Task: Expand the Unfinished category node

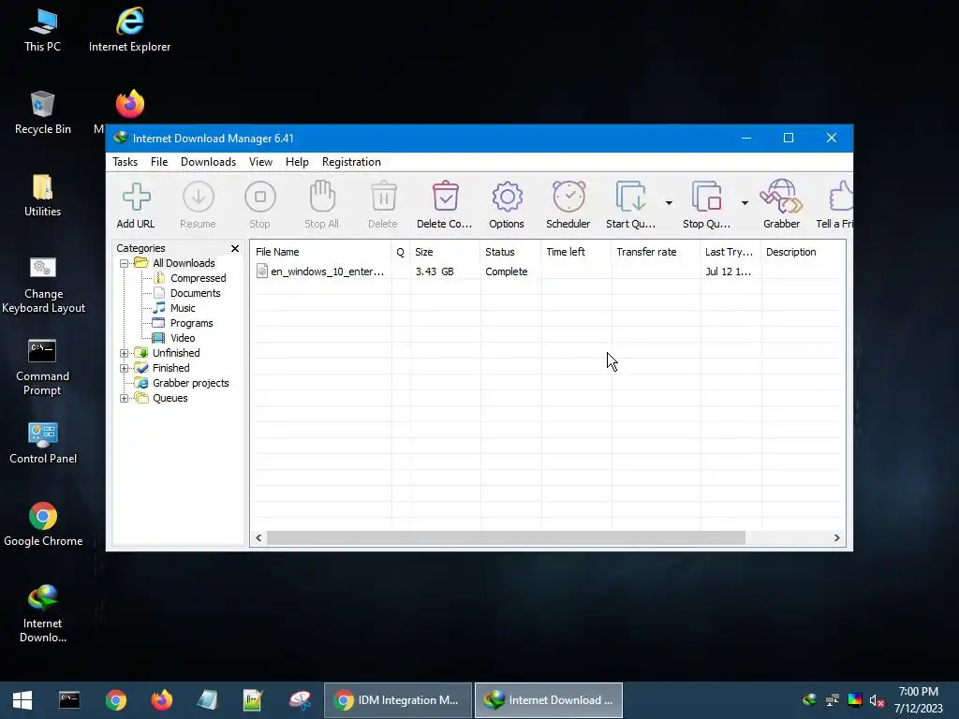Action: (125, 353)
